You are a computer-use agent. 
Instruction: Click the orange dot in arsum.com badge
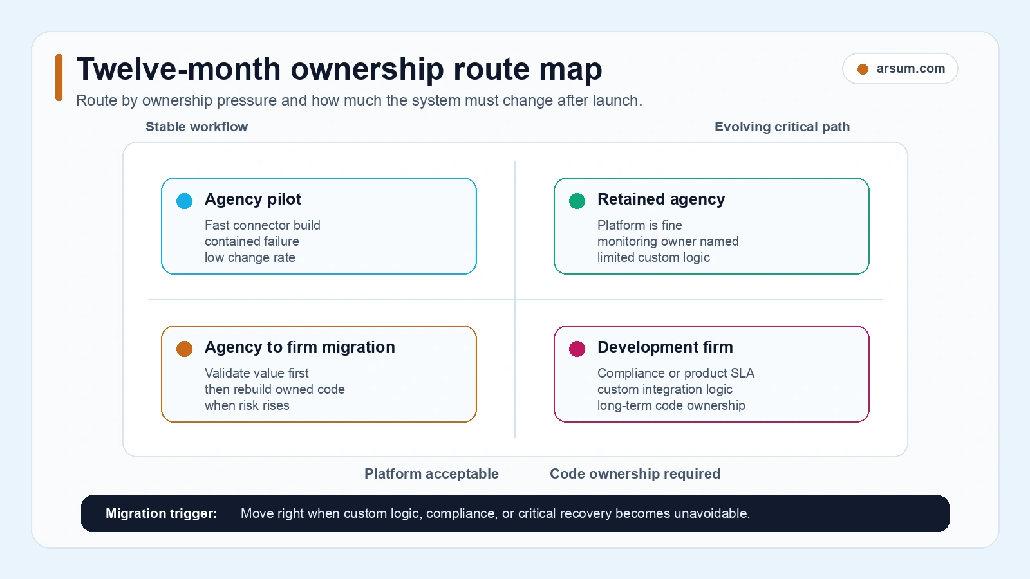coord(863,69)
